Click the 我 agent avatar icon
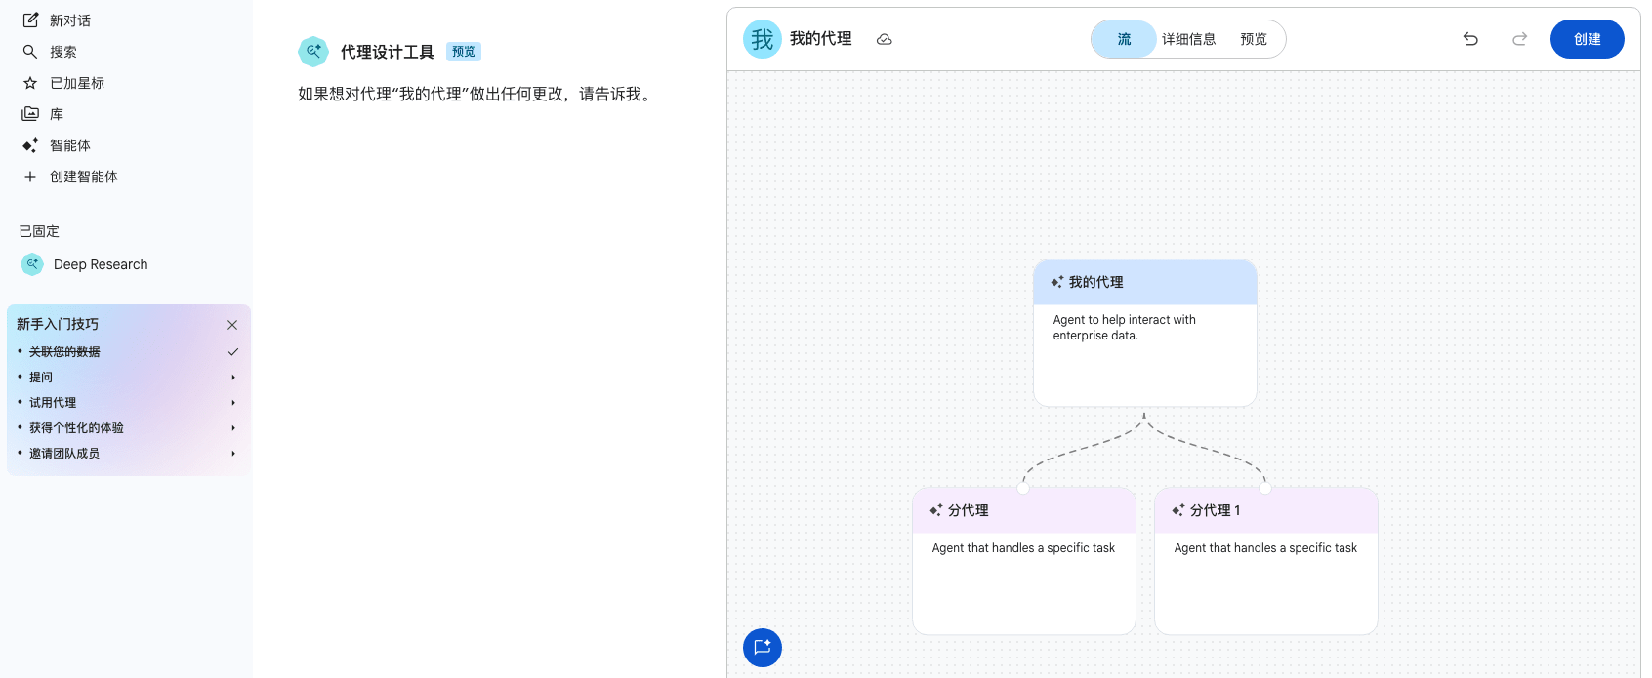Screen dimensions: 1652x678 (763, 39)
